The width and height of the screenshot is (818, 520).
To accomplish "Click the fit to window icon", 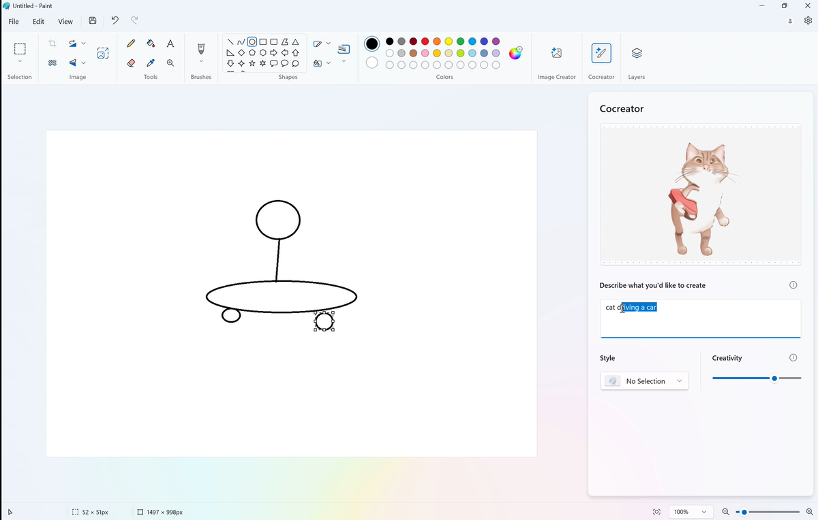I will pyautogui.click(x=656, y=512).
